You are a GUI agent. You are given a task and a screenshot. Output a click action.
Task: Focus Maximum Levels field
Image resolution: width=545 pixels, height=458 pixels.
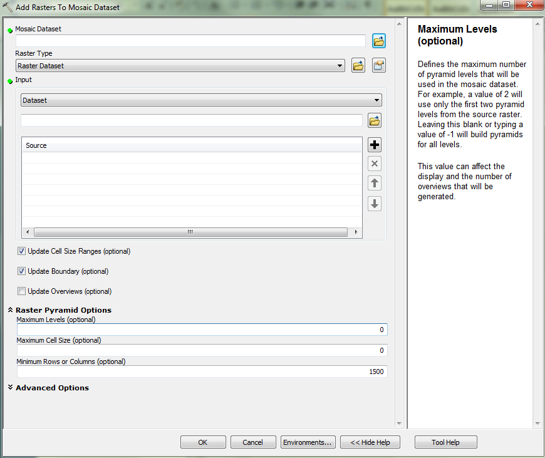tap(202, 330)
